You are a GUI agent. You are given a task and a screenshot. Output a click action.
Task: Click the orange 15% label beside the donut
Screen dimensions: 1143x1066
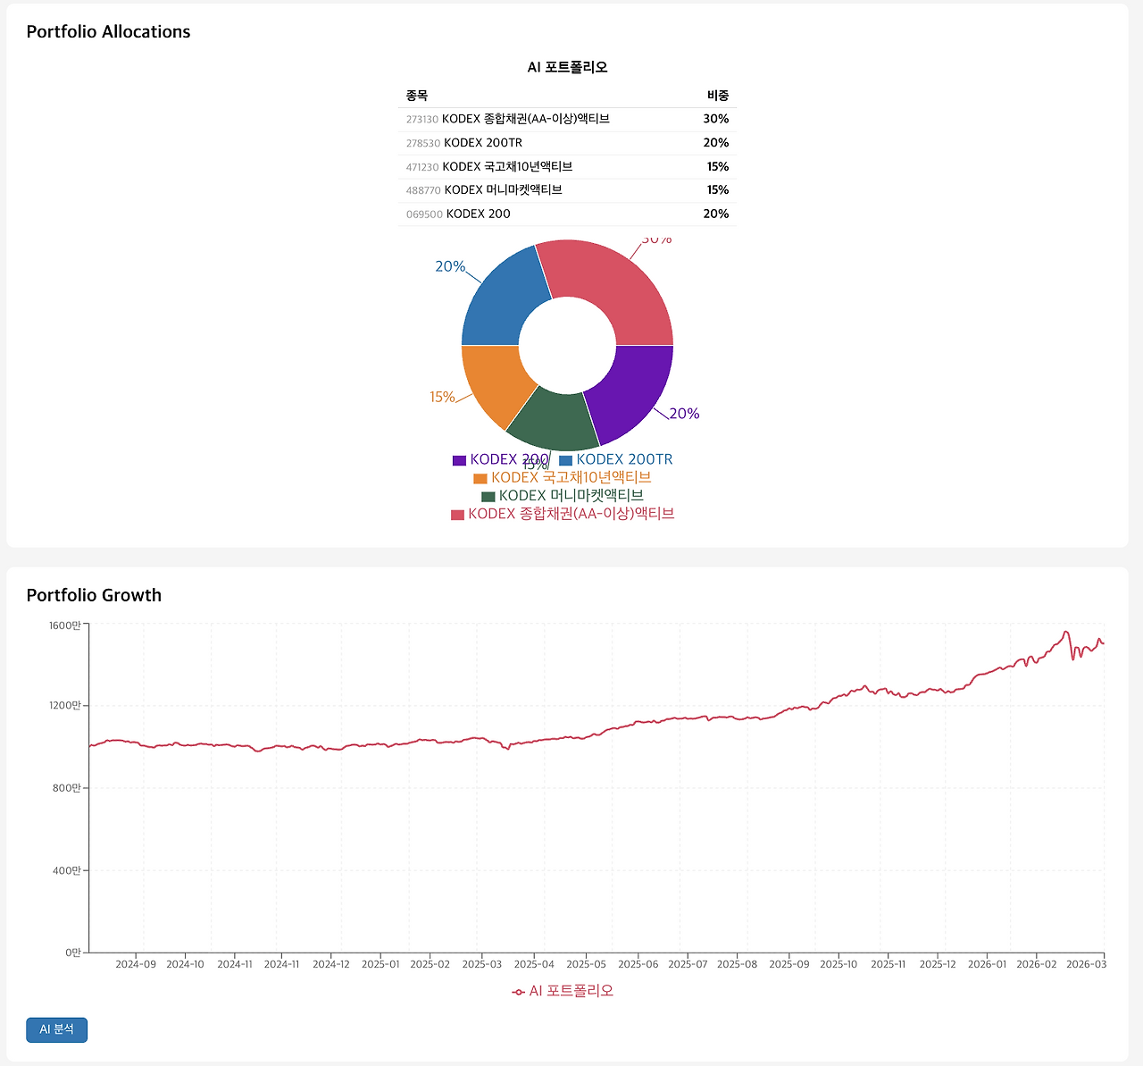pos(442,397)
